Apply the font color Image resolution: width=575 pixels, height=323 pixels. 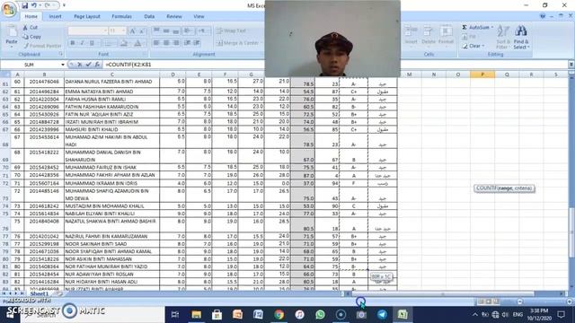pos(138,43)
